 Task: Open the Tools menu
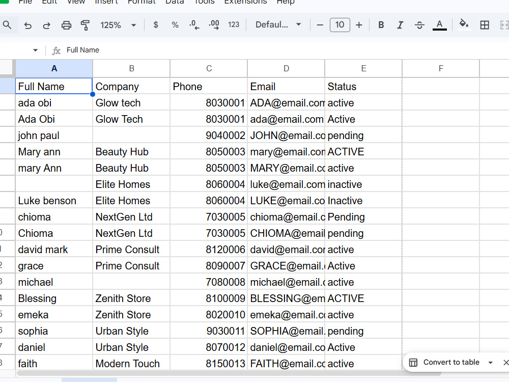tap(204, 2)
